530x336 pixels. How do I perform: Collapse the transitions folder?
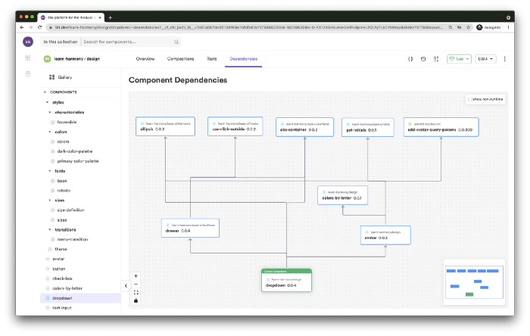tap(50, 229)
